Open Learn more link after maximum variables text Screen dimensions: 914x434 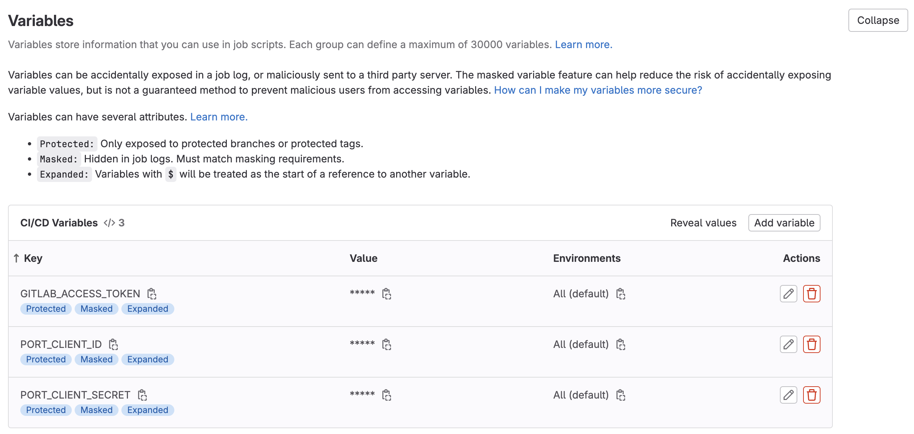(583, 44)
